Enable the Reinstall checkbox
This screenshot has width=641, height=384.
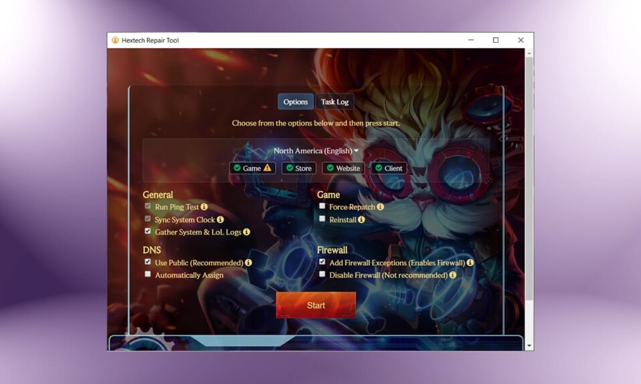322,219
